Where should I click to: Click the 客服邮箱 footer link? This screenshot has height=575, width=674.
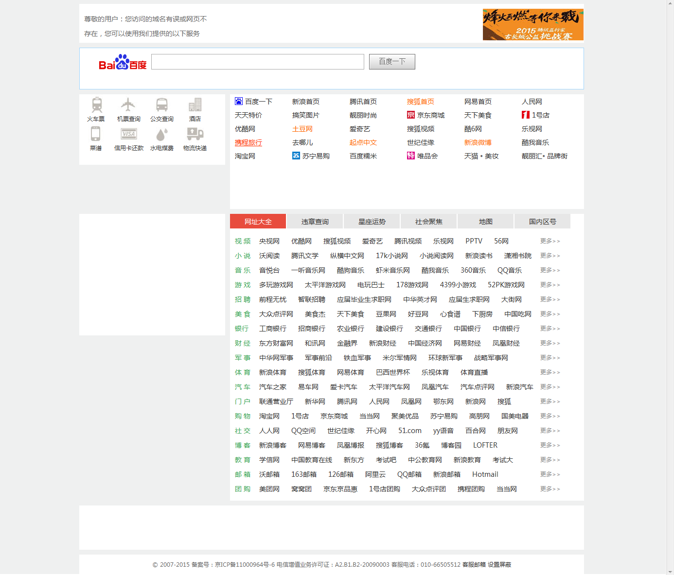point(474,564)
